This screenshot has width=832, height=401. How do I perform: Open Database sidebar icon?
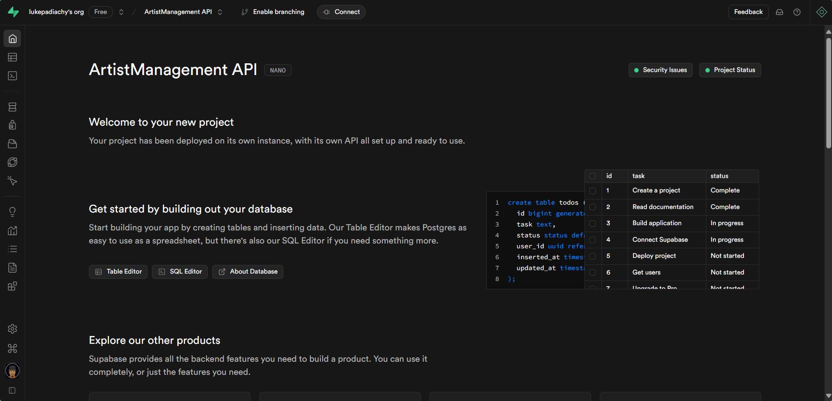[13, 107]
